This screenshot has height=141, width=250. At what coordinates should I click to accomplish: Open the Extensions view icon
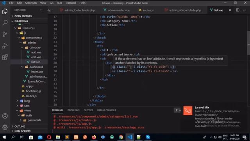5,57
